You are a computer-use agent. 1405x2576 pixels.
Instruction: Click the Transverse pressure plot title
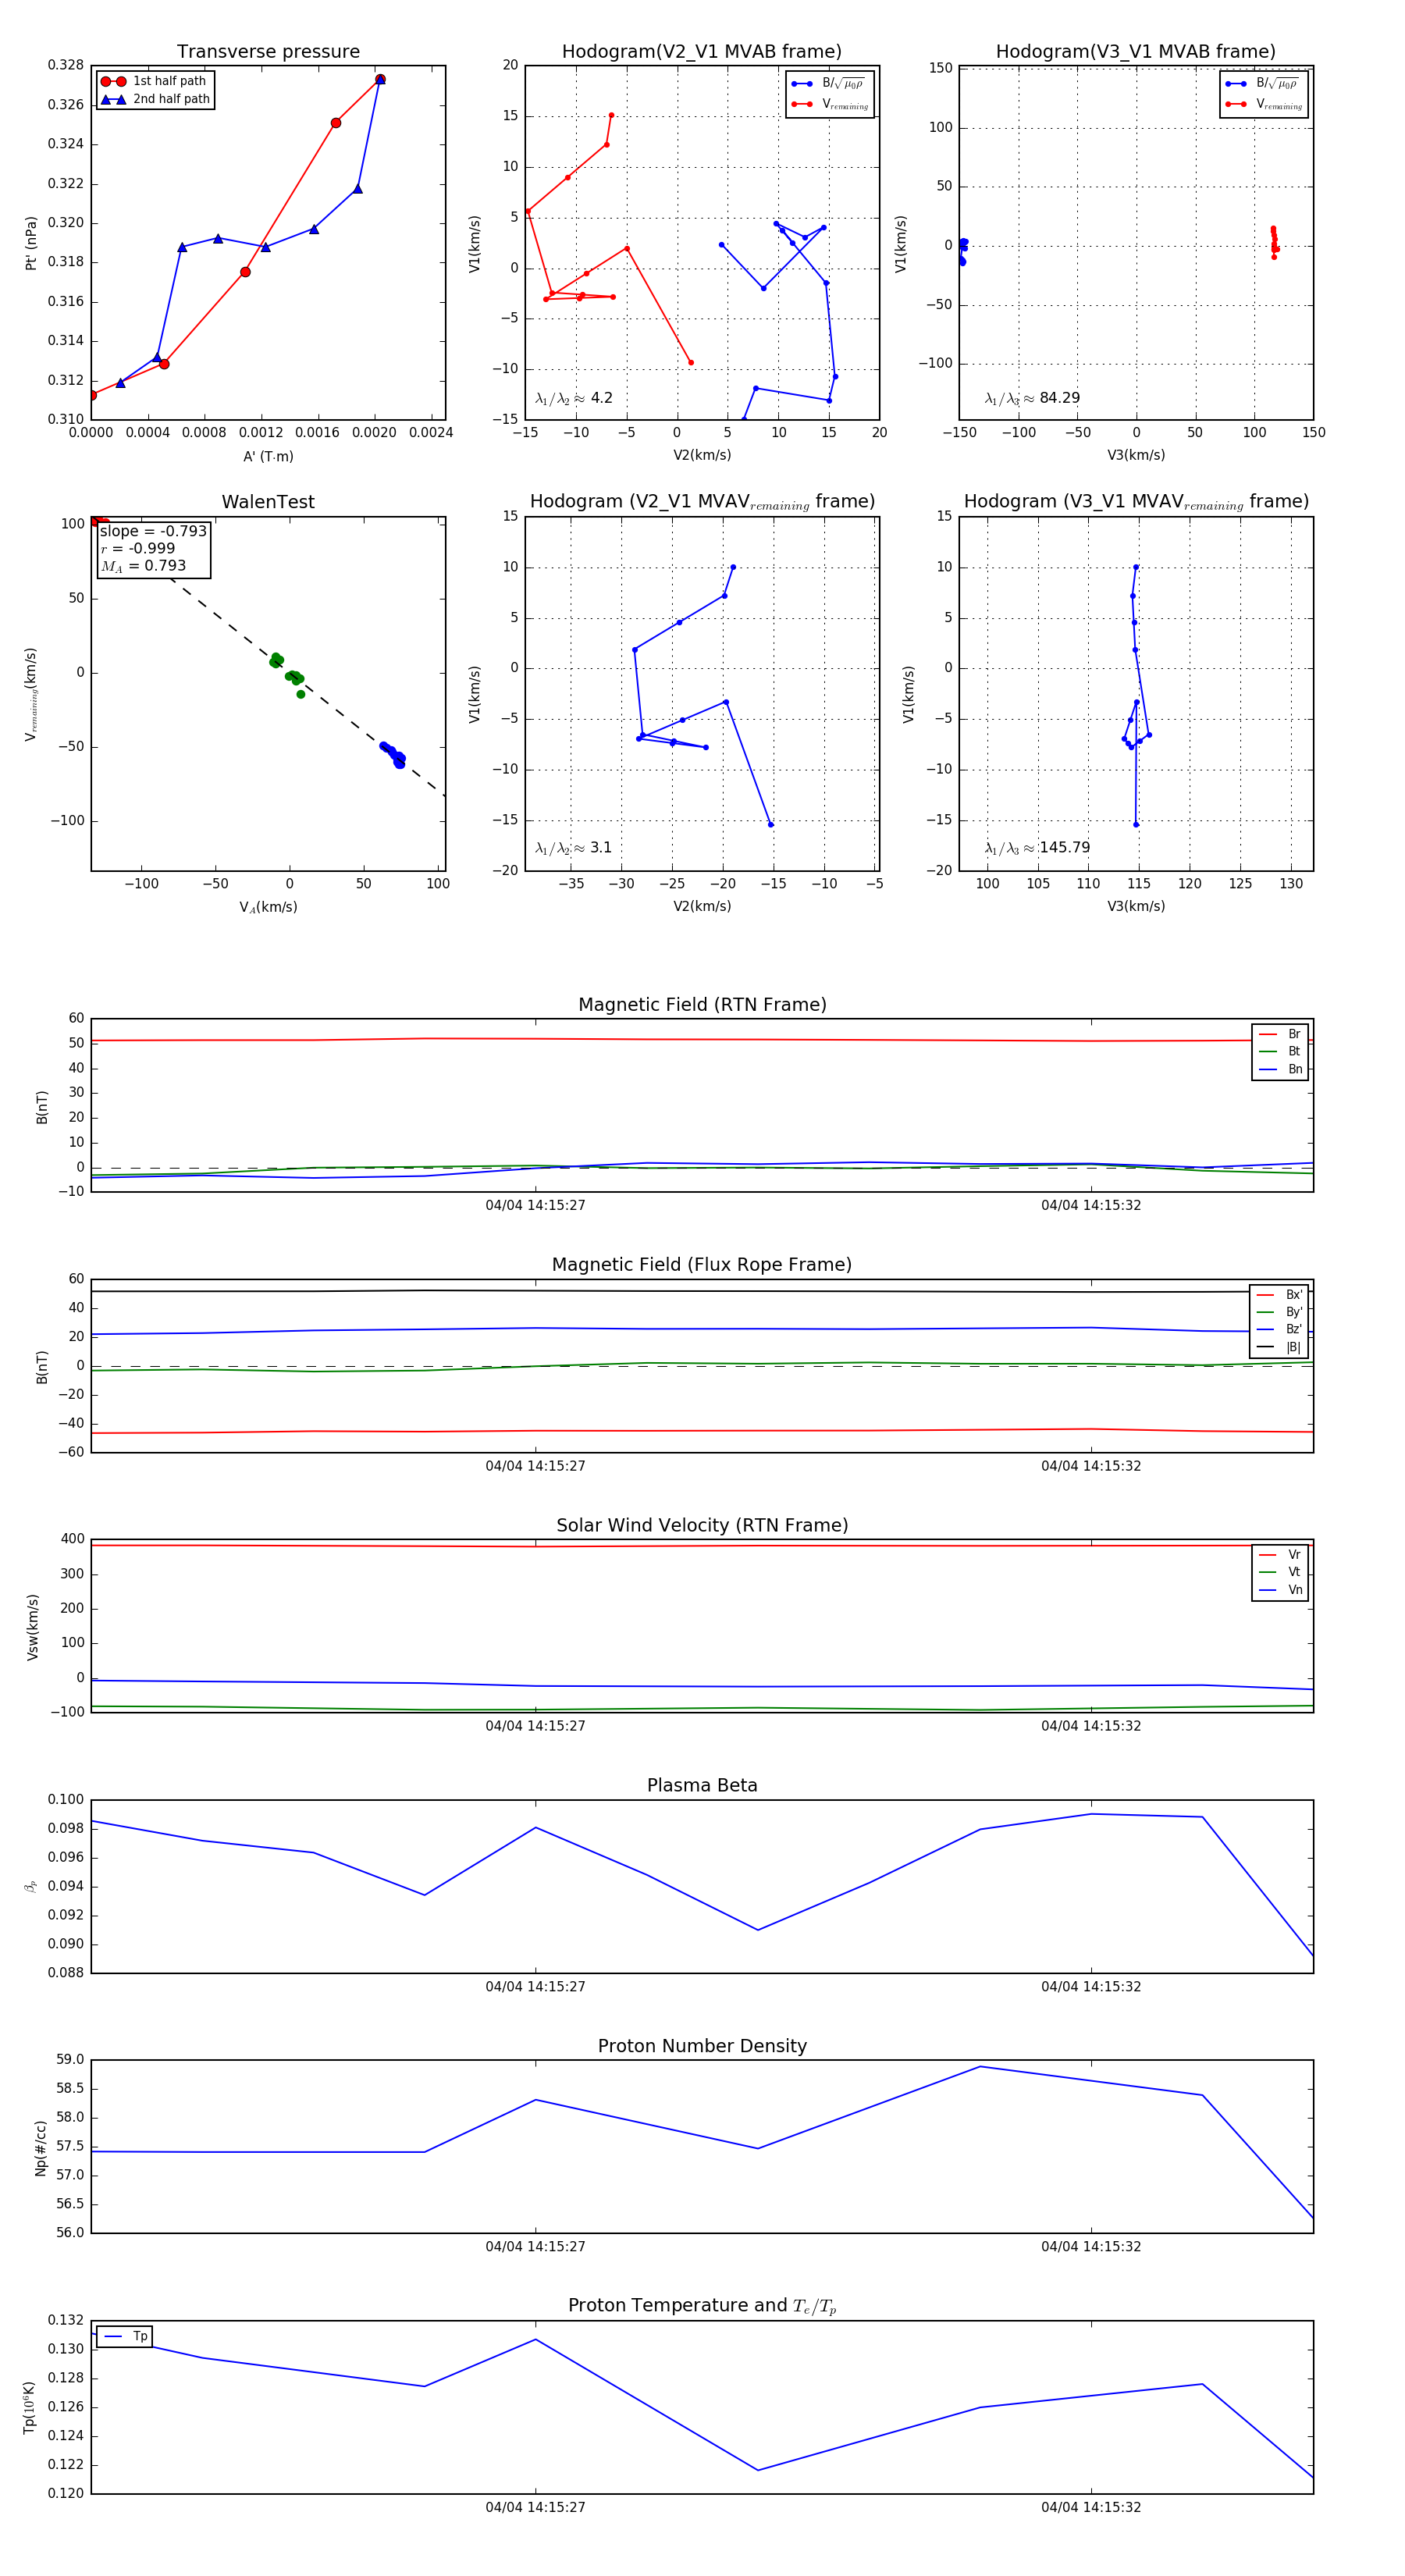(268, 52)
